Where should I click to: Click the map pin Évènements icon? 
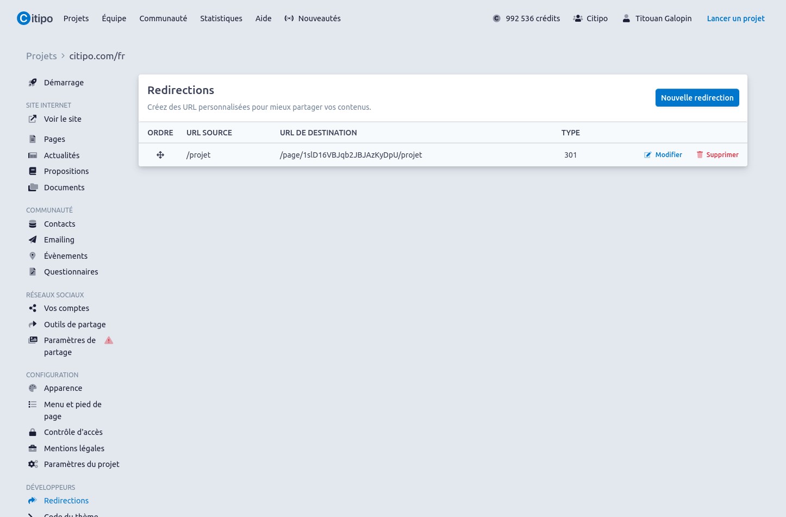tap(33, 256)
